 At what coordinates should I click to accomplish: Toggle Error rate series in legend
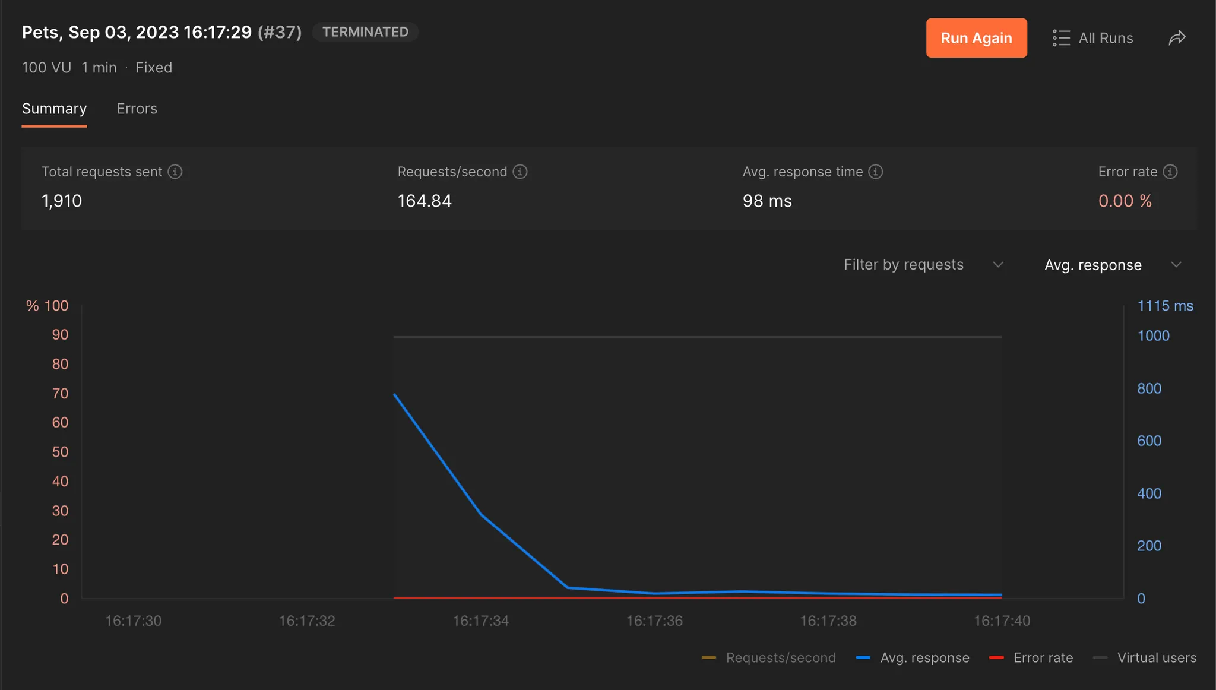[x=1043, y=658]
